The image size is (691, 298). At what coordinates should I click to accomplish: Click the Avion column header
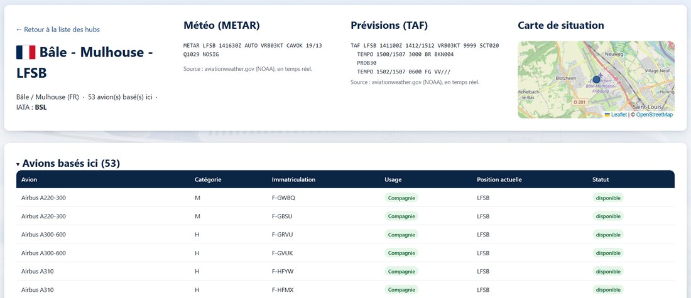(x=29, y=179)
